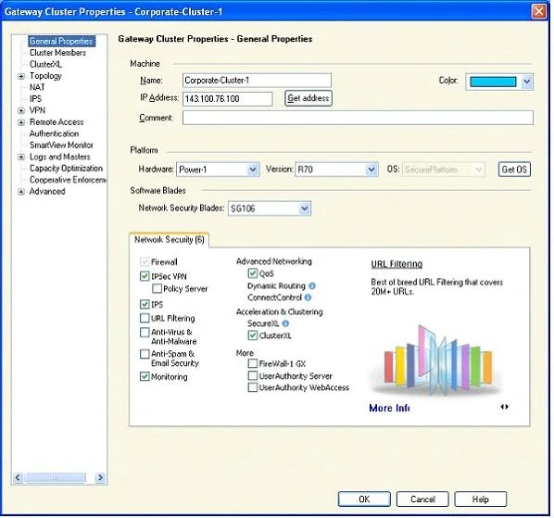Image resolution: width=554 pixels, height=518 pixels.
Task: Open the Cluster Members page
Action: pyautogui.click(x=58, y=53)
